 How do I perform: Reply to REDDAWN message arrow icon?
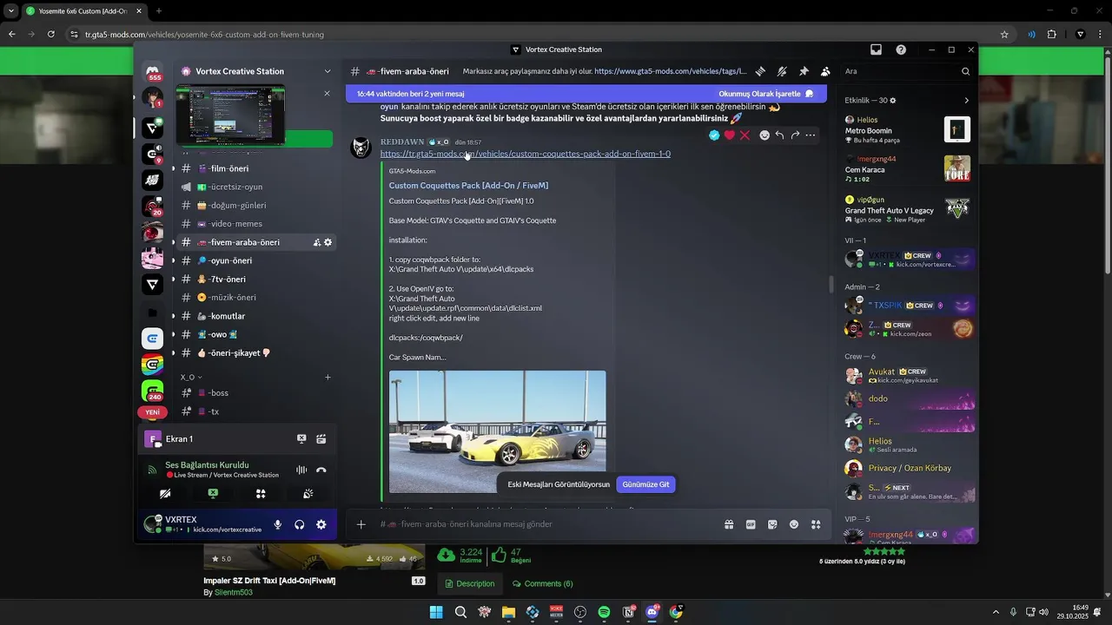(x=779, y=135)
